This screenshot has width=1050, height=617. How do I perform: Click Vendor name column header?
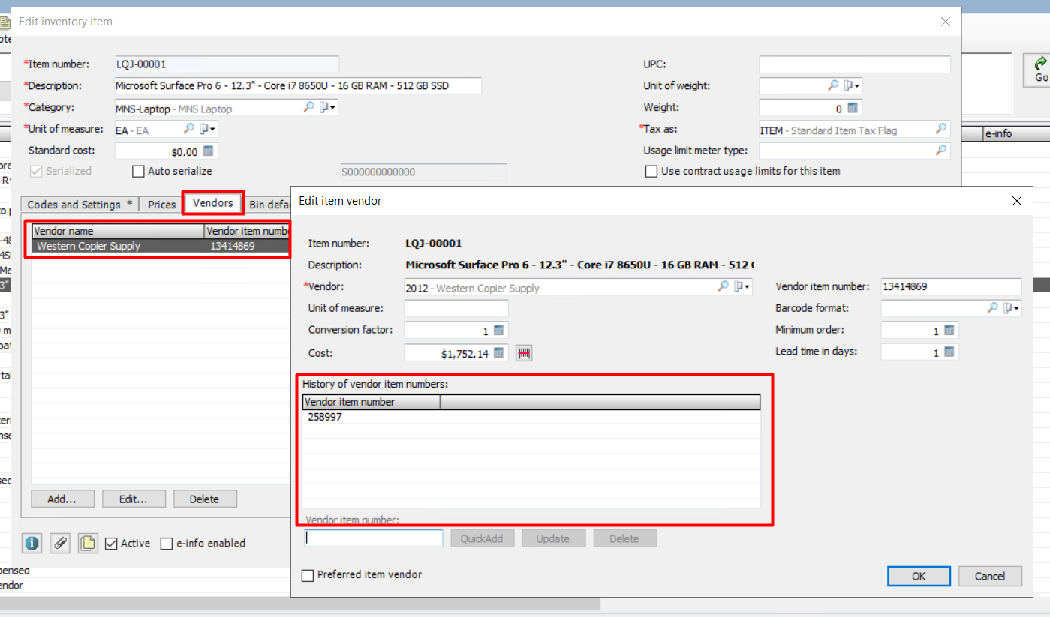tap(118, 231)
